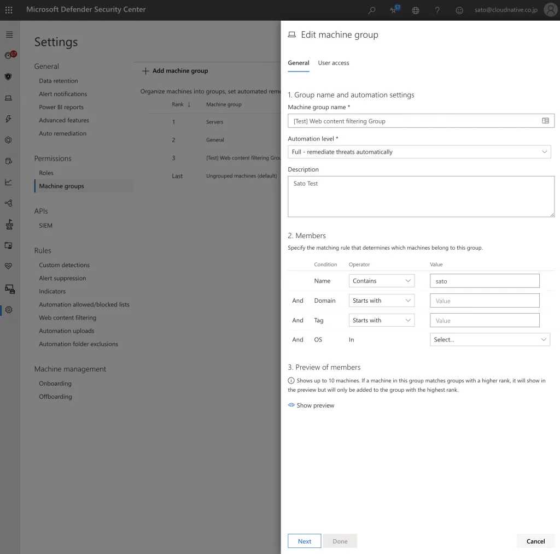560x554 pixels.
Task: Click the Domain value input field
Action: point(485,300)
